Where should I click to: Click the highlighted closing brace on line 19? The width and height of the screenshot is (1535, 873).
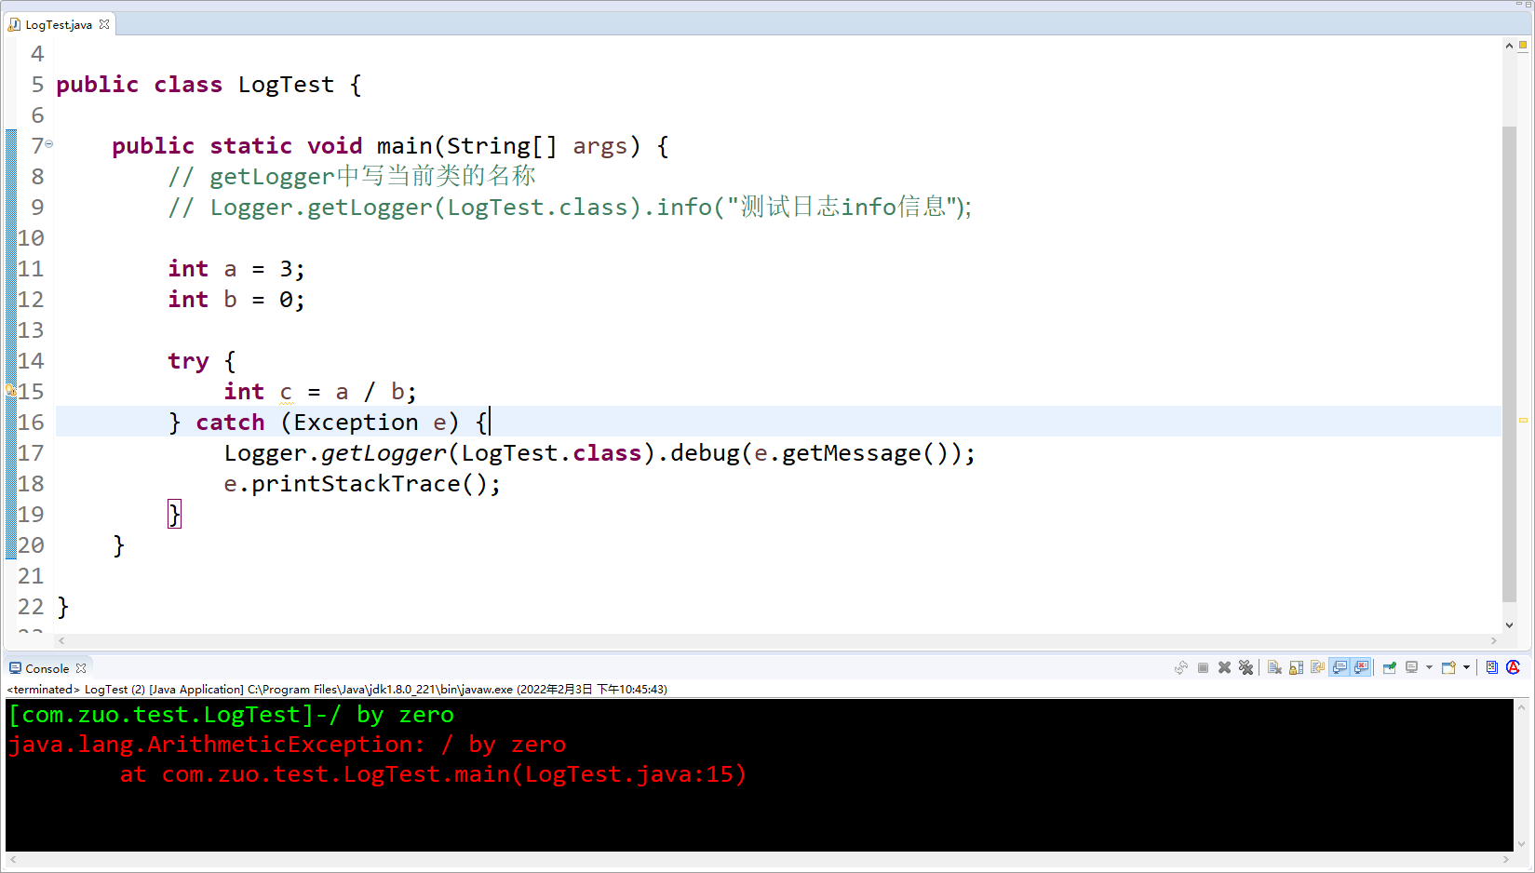[x=174, y=515]
